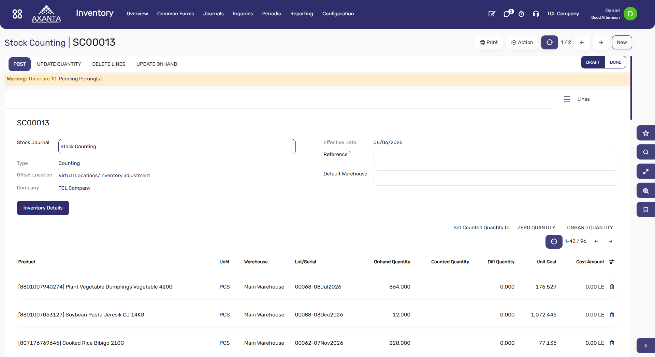The width and height of the screenshot is (655, 357).
Task: Delete the Soybean Paste Jeresik line
Action: tap(612, 315)
